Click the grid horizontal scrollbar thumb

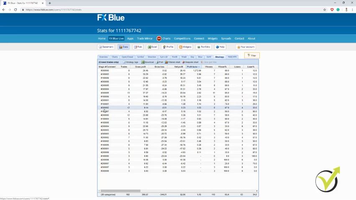tap(120, 191)
